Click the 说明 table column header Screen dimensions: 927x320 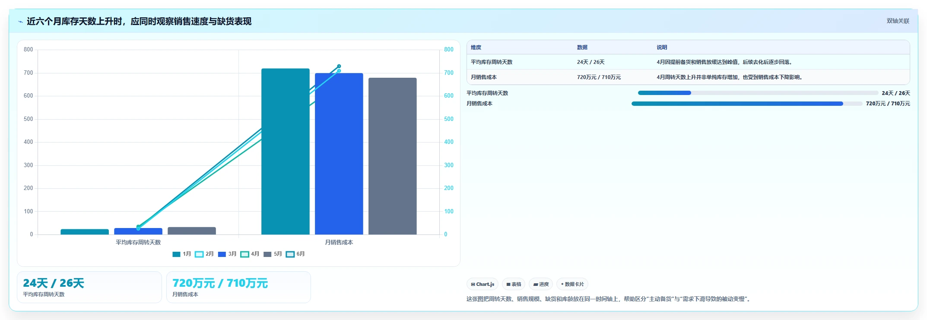pyautogui.click(x=662, y=48)
